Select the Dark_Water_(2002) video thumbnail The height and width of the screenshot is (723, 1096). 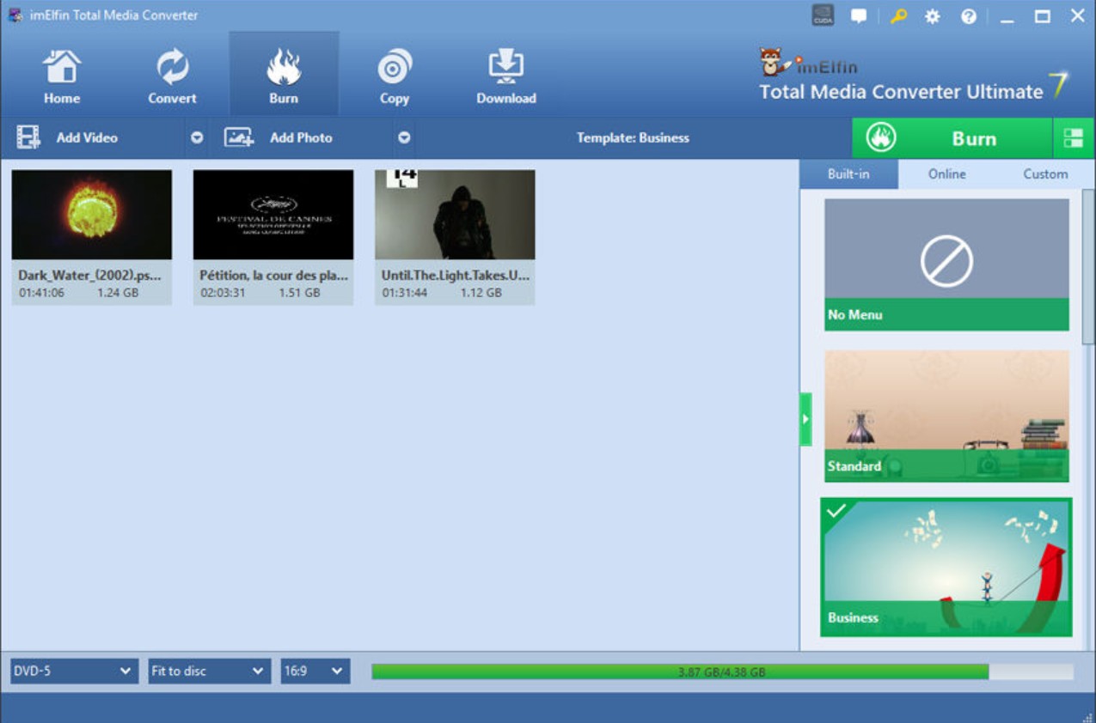[x=91, y=215]
